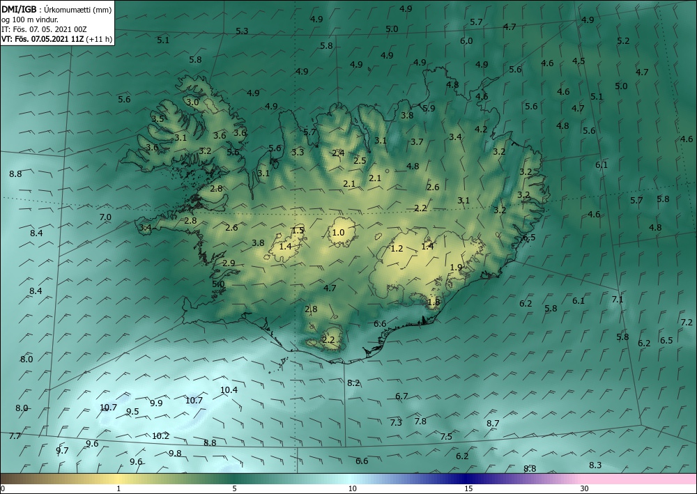
Task: Click the map value '10.2'
Action: click(160, 435)
